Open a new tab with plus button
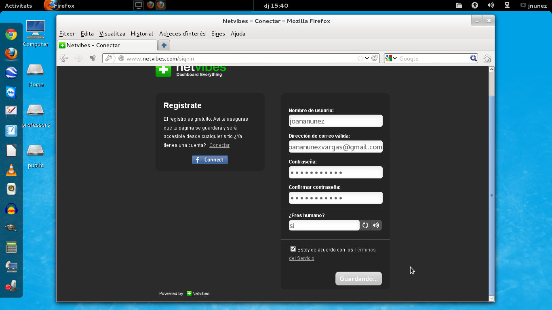The height and width of the screenshot is (310, 552). pyautogui.click(x=164, y=45)
